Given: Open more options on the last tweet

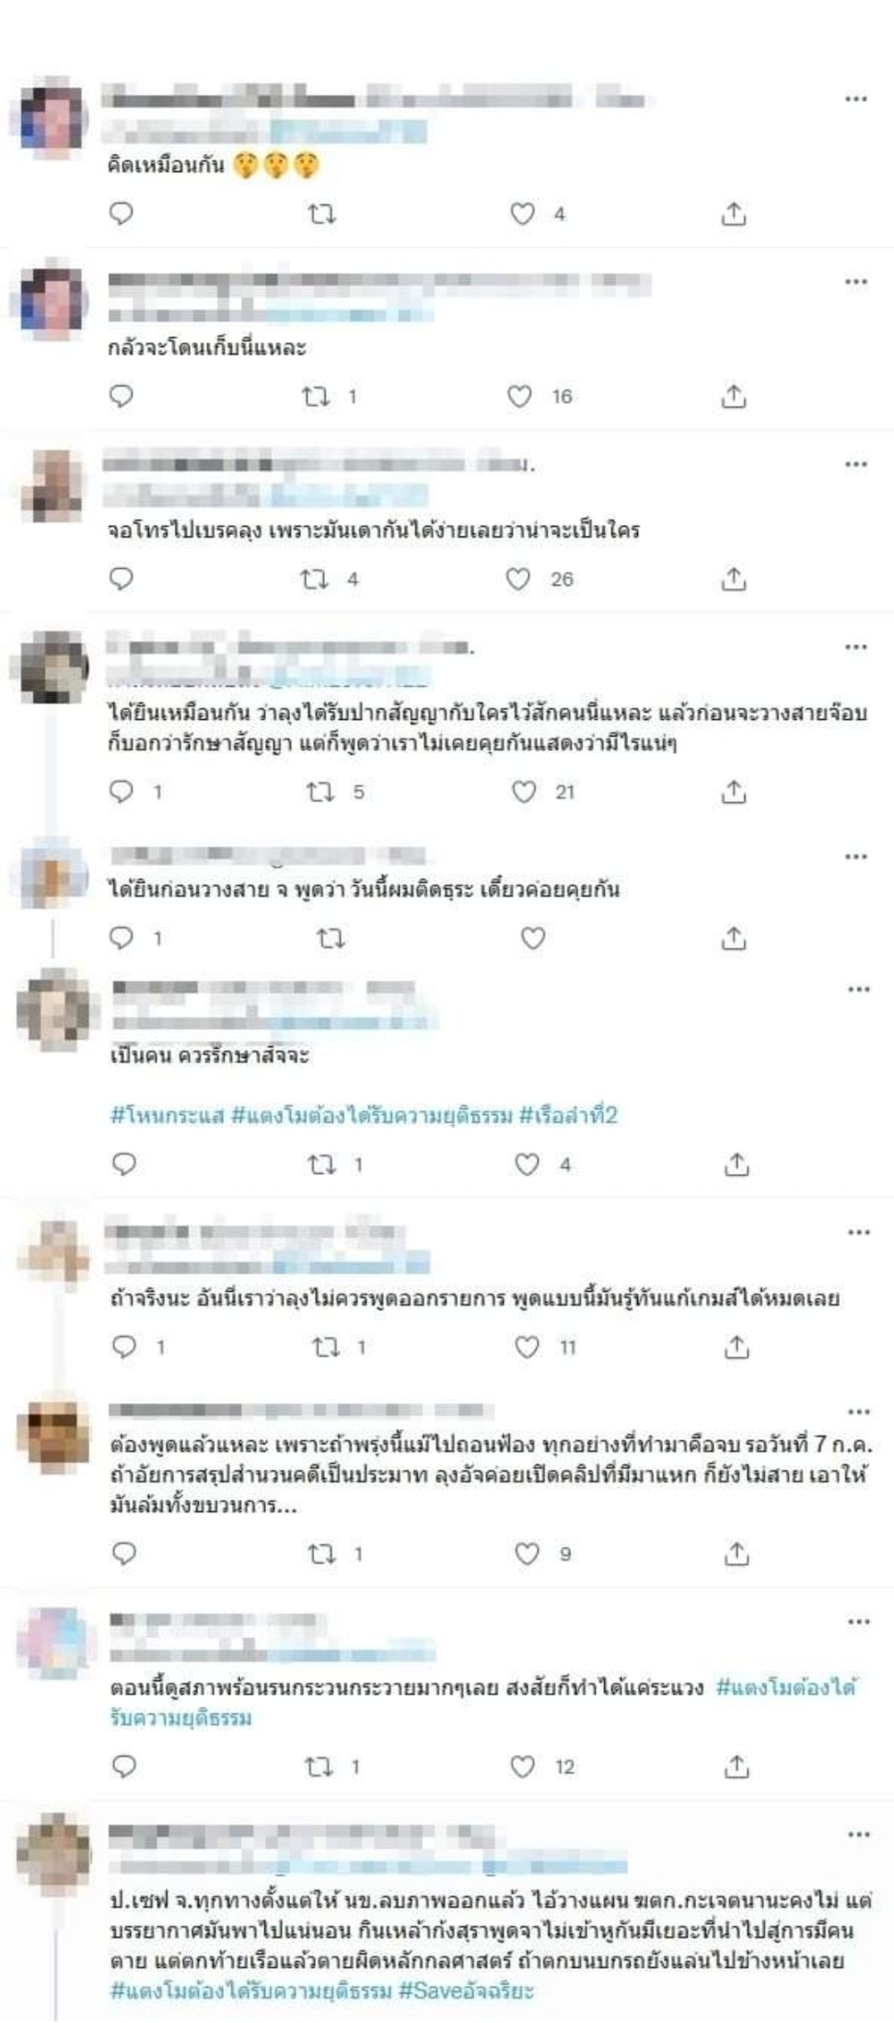Looking at the screenshot, I should (859, 1834).
